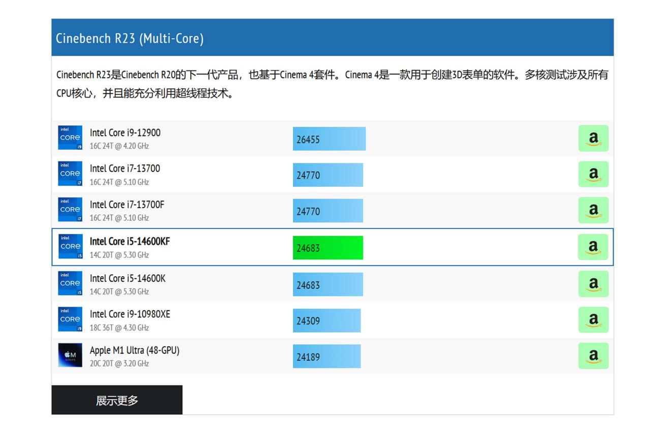The width and height of the screenshot is (650, 433).
Task: Open the Intel Core i9-12900 name link
Action: 125,133
